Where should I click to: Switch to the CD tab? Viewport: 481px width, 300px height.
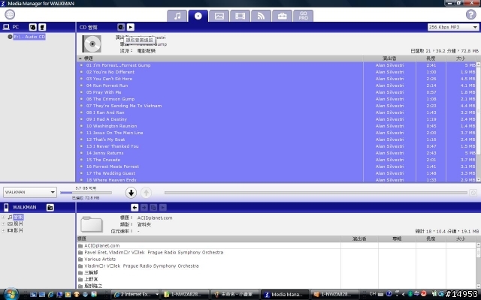(198, 16)
